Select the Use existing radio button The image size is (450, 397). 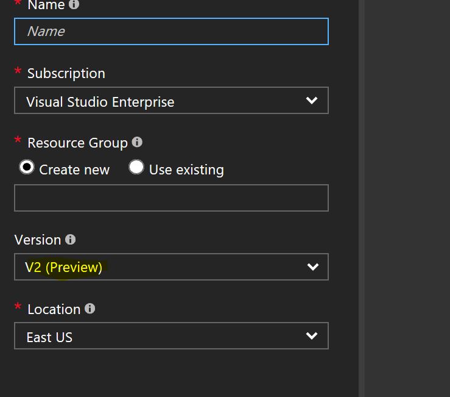coord(136,167)
